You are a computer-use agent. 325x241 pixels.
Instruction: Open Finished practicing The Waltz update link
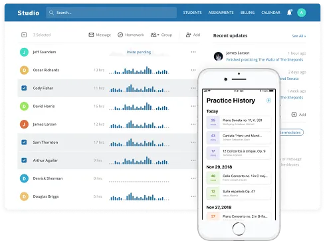point(265,60)
